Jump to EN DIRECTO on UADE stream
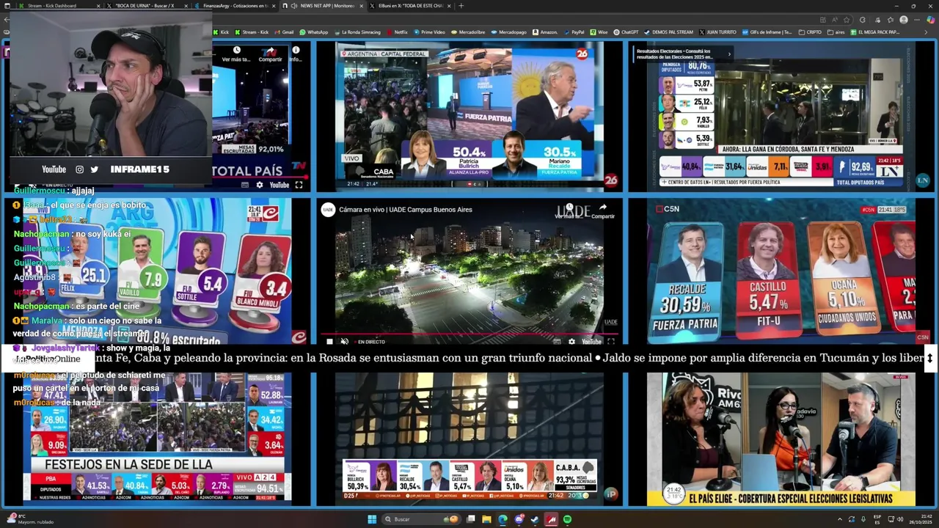 pos(370,342)
